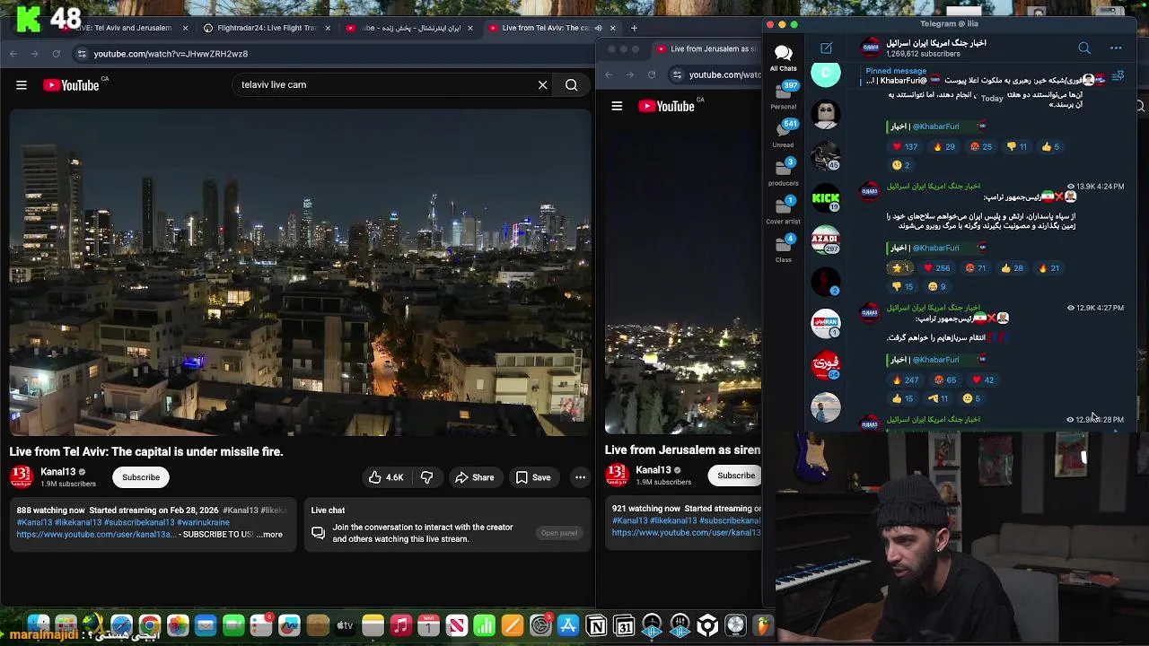This screenshot has width=1149, height=646.
Task: Open the KICK chat in Telegram list
Action: click(826, 198)
